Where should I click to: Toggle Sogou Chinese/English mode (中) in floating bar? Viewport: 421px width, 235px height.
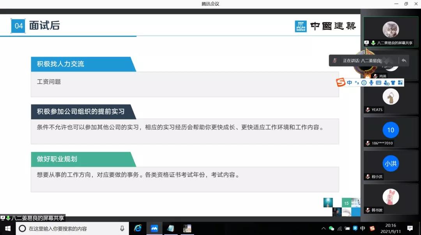point(349,82)
